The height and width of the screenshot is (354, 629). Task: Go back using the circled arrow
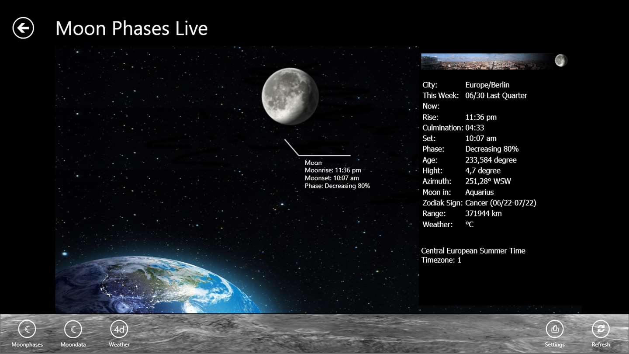click(x=23, y=28)
